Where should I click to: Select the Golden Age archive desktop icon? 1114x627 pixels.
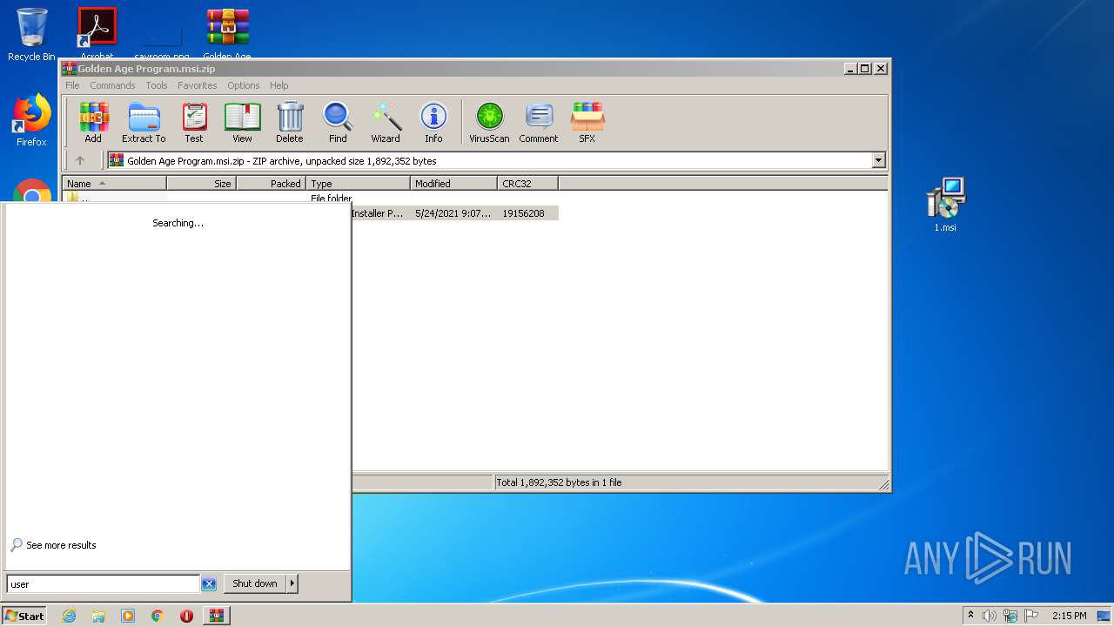point(227,32)
